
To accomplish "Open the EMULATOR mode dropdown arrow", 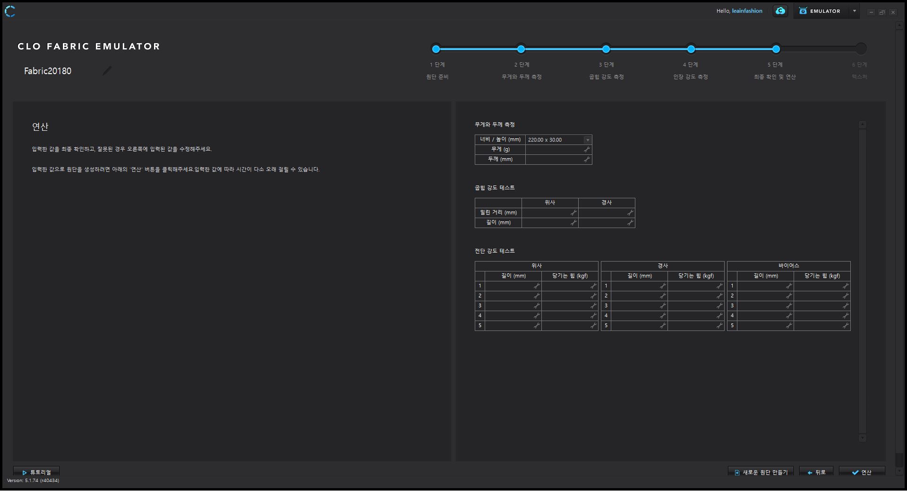I will [854, 11].
